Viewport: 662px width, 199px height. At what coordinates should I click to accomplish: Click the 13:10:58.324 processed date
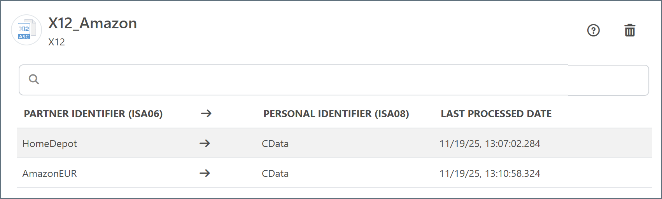coord(490,173)
